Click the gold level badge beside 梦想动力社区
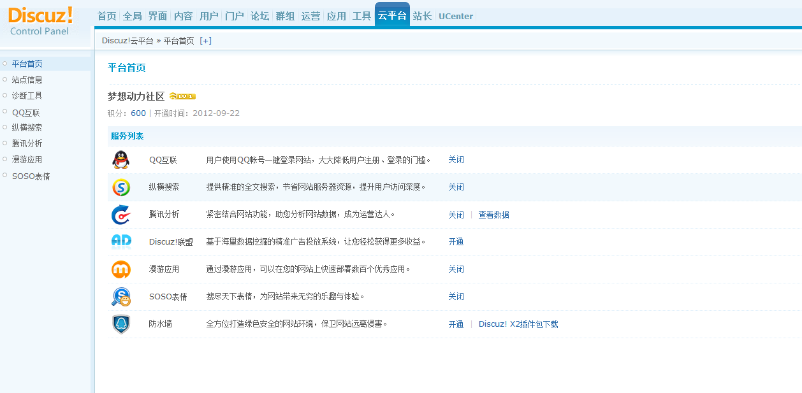 (182, 96)
